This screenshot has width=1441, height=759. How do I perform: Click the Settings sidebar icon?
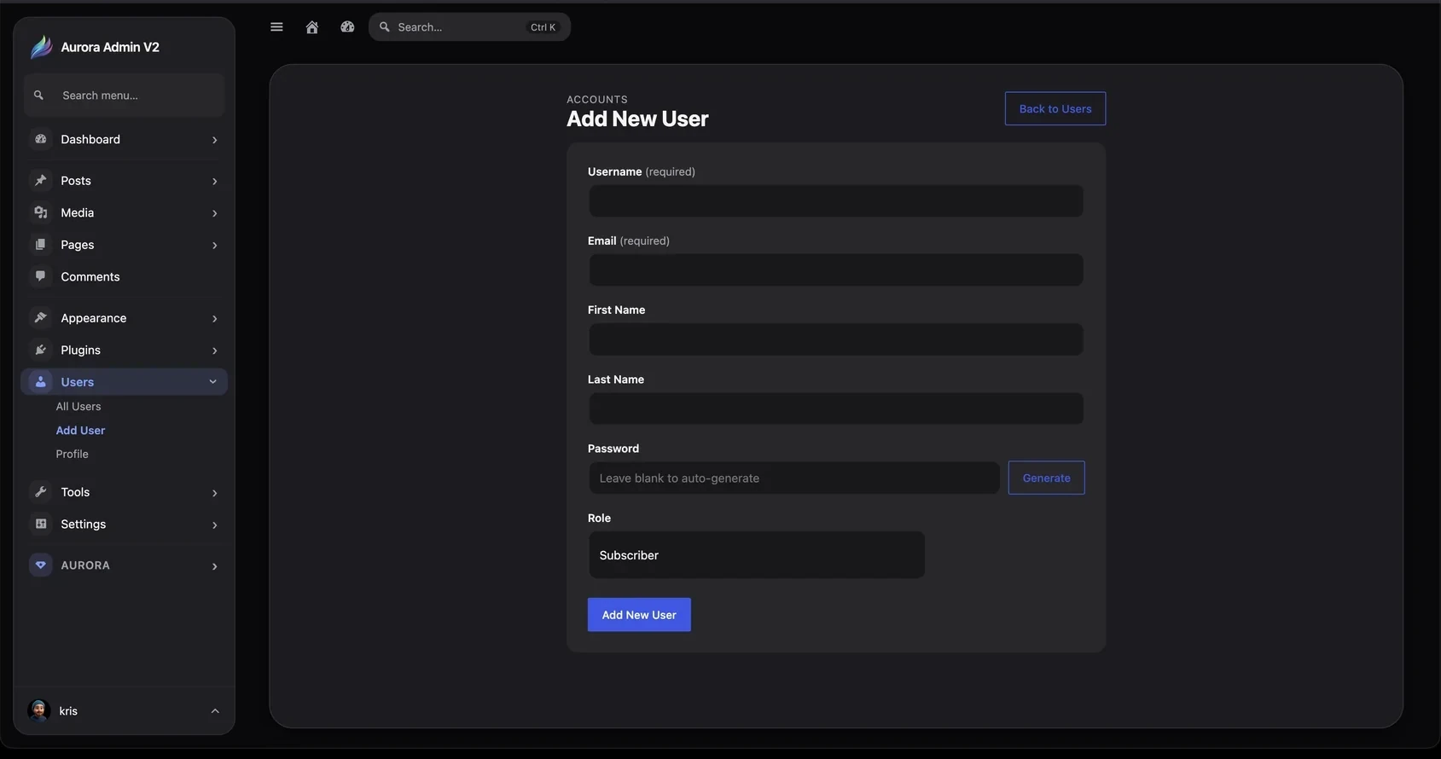(40, 524)
